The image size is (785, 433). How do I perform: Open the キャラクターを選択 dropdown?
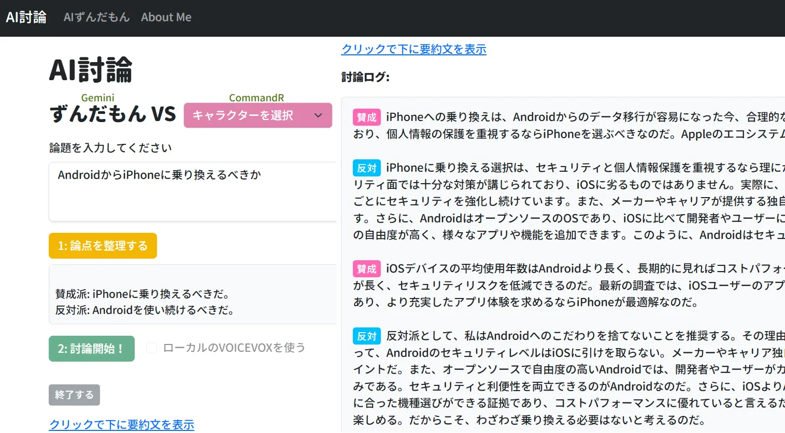[258, 115]
